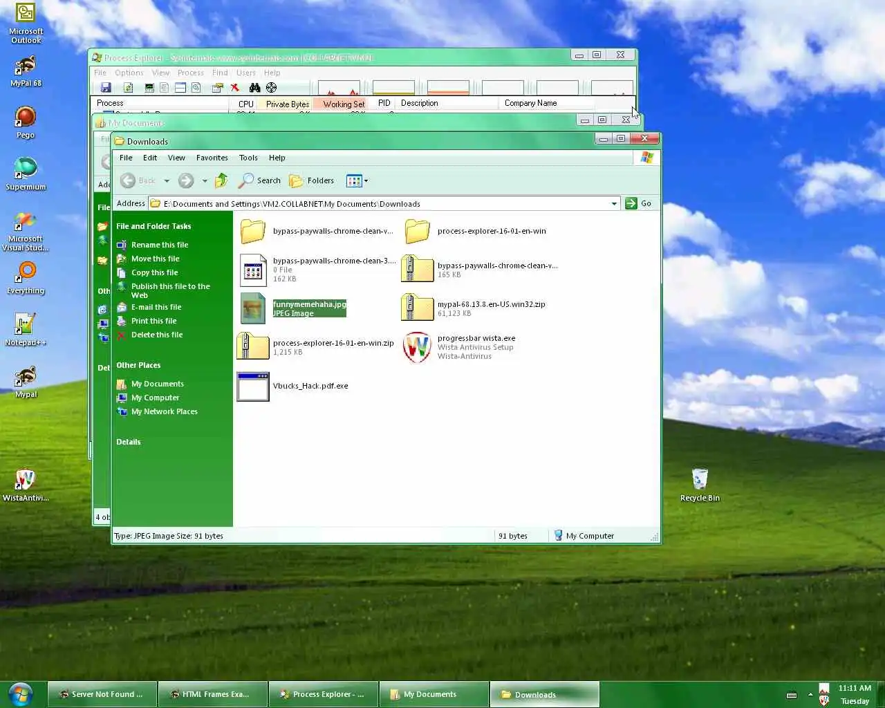Open the Back button history dropdown arrow
Viewport: 885px width, 708px height.
coord(167,181)
